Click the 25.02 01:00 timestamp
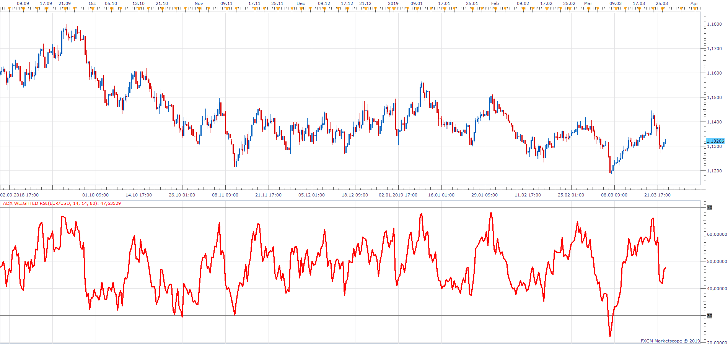The image size is (728, 344). tap(571, 195)
